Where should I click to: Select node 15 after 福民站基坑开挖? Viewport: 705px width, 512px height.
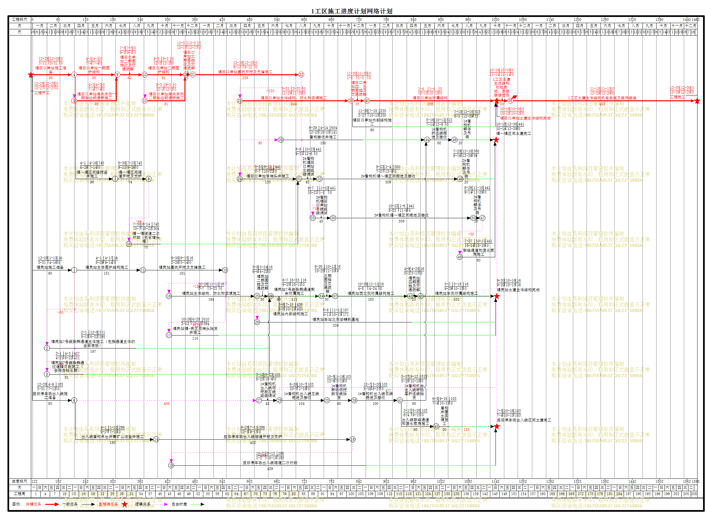point(225,270)
